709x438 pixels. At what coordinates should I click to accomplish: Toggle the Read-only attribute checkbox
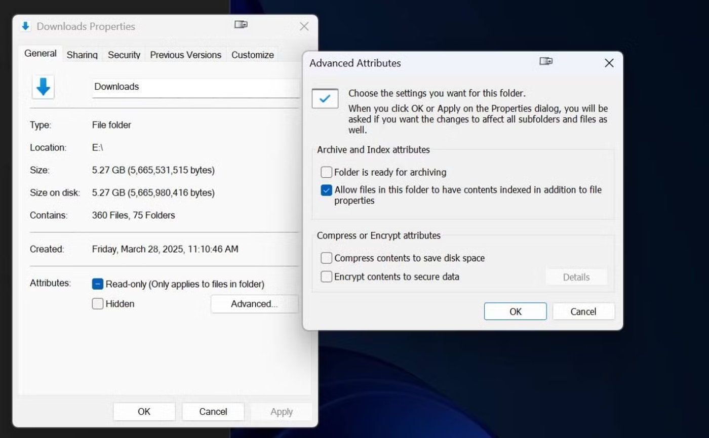pyautogui.click(x=97, y=284)
